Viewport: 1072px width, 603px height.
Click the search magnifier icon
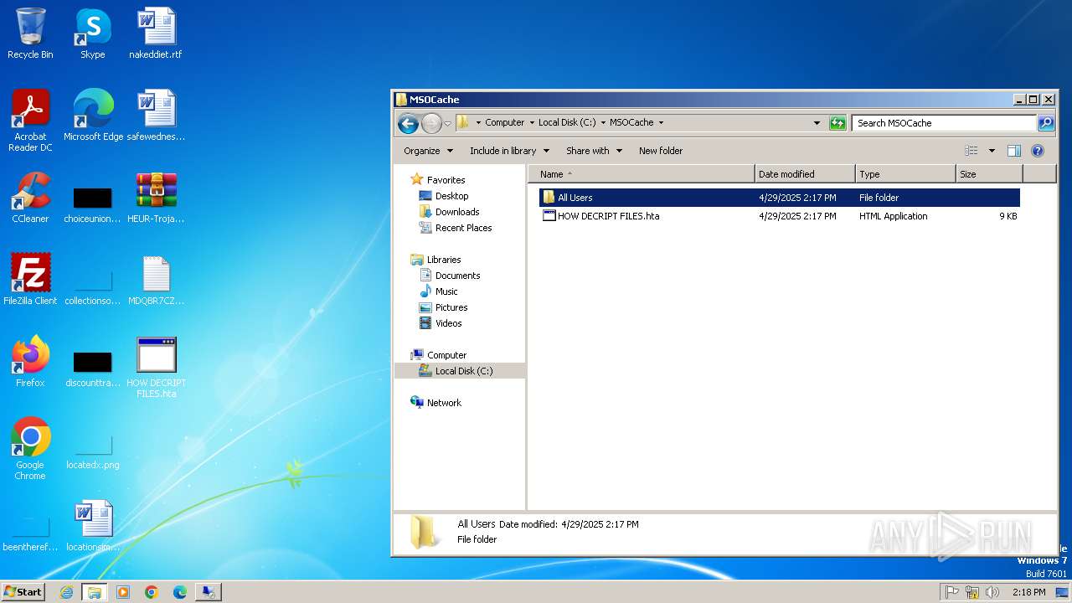(1046, 122)
